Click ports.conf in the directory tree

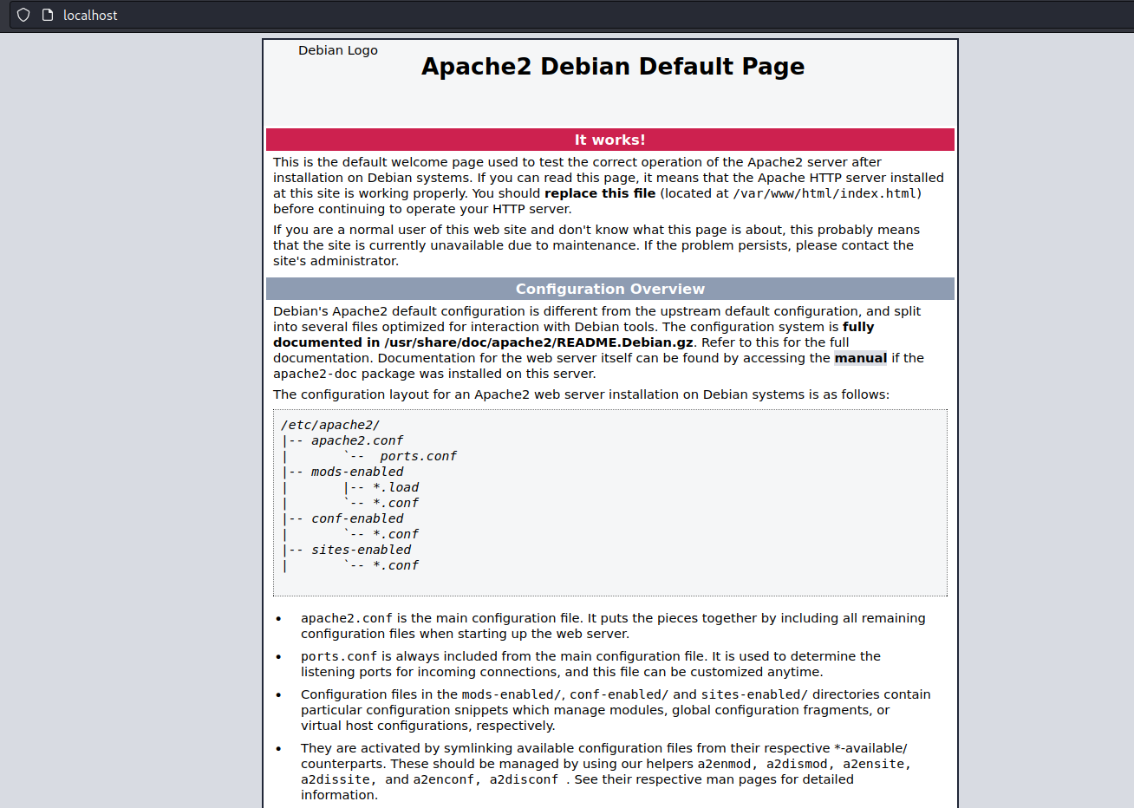click(x=418, y=456)
